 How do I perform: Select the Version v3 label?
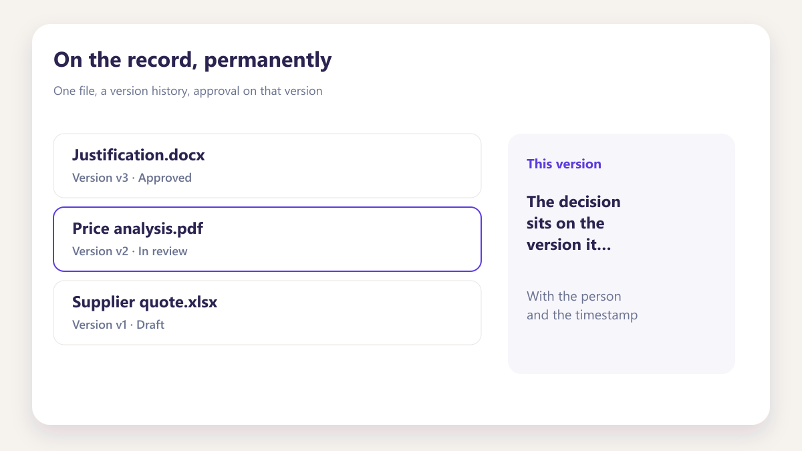click(x=100, y=178)
